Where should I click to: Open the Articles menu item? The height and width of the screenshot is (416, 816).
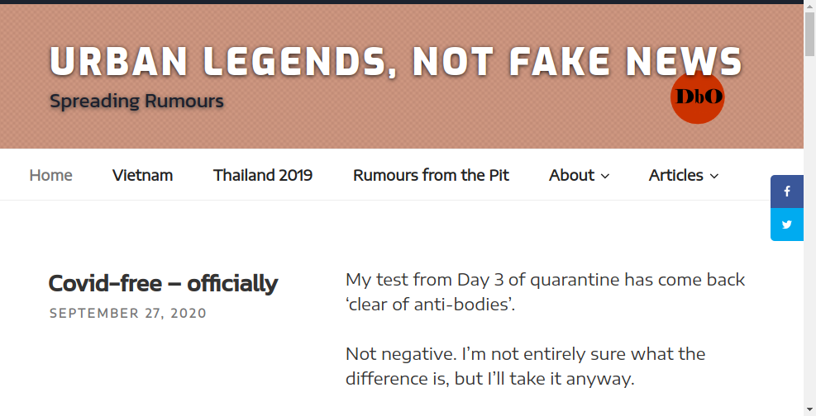point(676,175)
